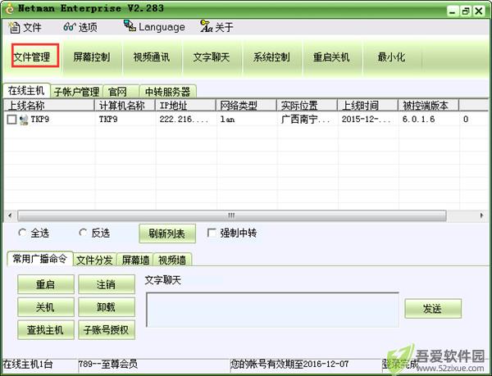Viewport: 492px width, 376px height.
Task: Click the TKP9 host computer icon
Action: 24,120
